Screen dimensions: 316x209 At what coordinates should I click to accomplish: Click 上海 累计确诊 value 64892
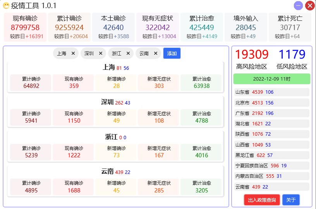(31, 86)
